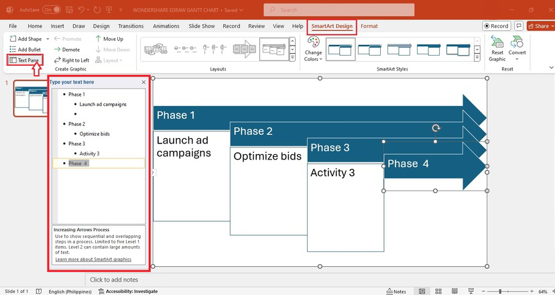Image resolution: width=555 pixels, height=295 pixels.
Task: Toggle the Notes button in status bar
Action: pos(396,292)
